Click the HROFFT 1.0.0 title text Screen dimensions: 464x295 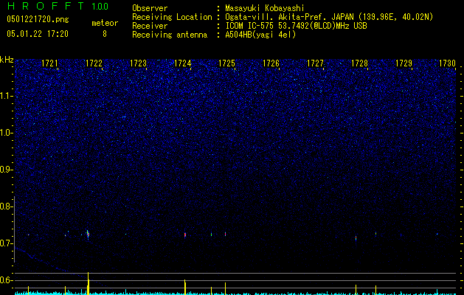[x=58, y=6]
